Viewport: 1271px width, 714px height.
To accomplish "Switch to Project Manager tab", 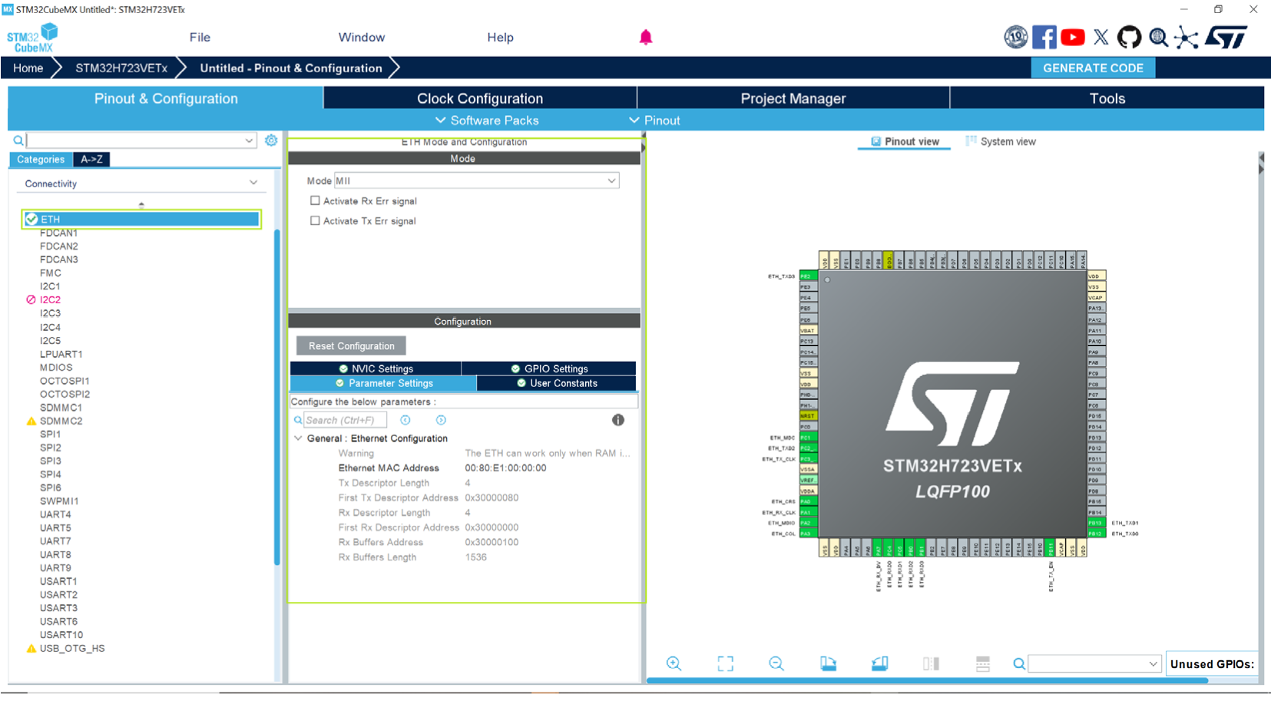I will point(793,98).
